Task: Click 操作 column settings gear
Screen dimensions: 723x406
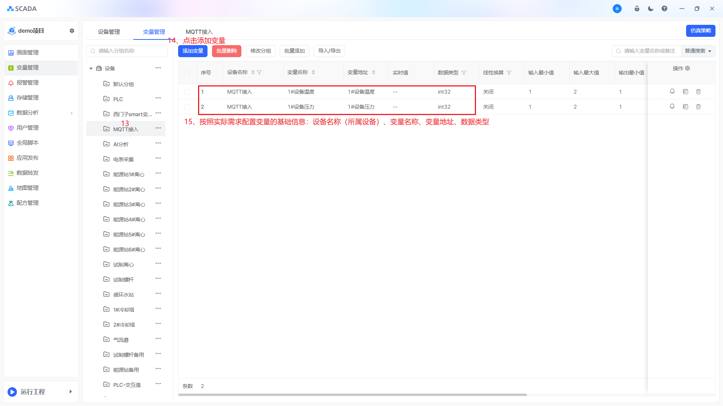Action: coord(688,68)
